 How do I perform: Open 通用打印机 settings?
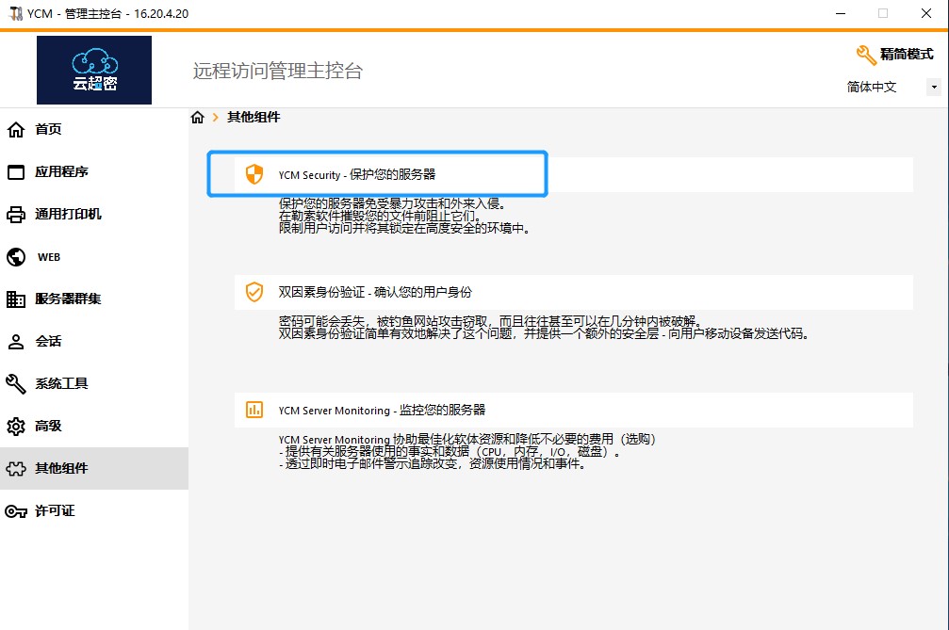(94, 215)
